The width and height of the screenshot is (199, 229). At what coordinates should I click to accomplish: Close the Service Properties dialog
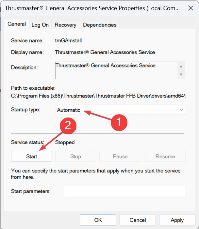191,8
